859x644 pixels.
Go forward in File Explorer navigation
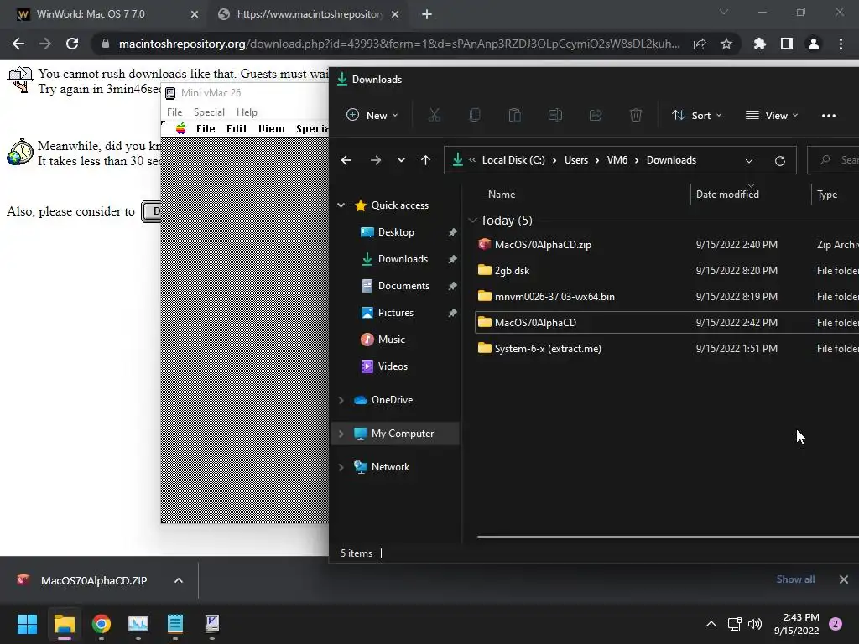point(376,160)
